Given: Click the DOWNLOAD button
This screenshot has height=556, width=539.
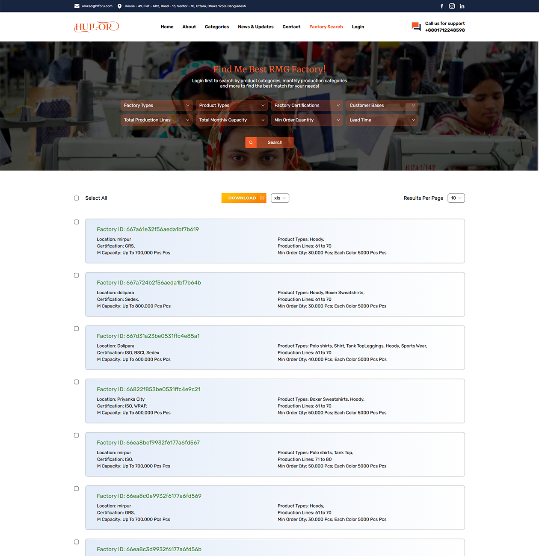Looking at the screenshot, I should tap(244, 198).
